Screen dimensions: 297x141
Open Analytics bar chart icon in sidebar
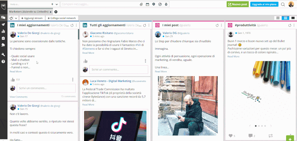tap(3, 31)
